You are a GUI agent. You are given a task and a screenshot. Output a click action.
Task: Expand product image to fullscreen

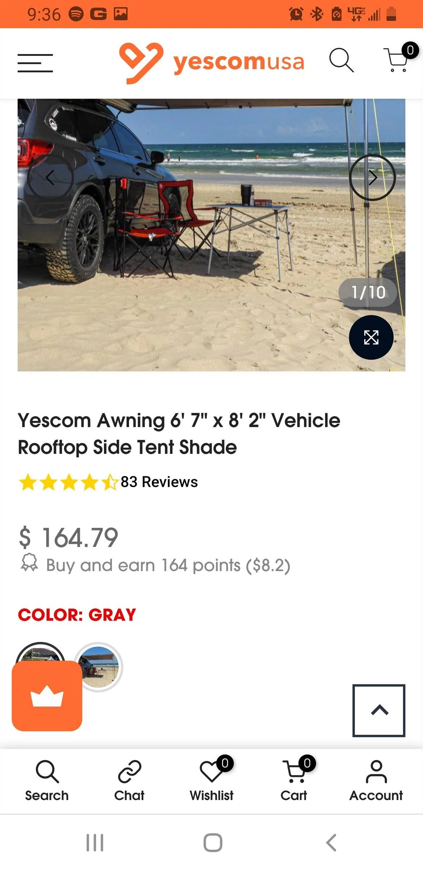point(371,337)
